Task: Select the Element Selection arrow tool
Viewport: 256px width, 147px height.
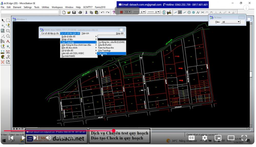Action: [3, 20]
